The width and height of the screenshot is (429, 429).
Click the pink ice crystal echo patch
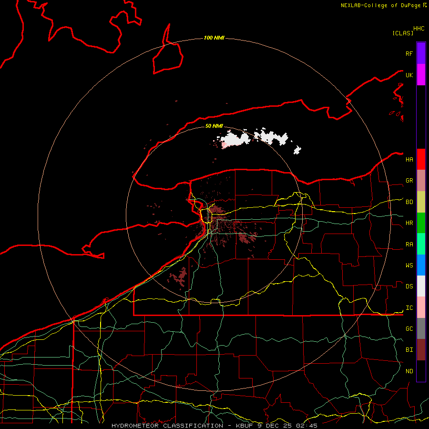coord(224,144)
